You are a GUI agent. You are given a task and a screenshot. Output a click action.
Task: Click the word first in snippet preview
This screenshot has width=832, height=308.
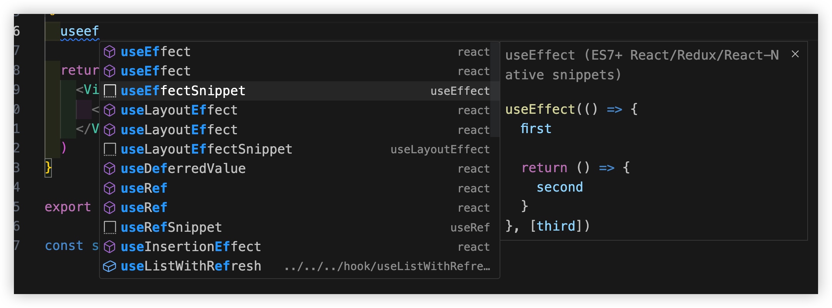pos(536,128)
